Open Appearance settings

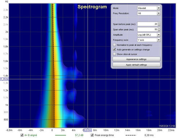(136, 59)
